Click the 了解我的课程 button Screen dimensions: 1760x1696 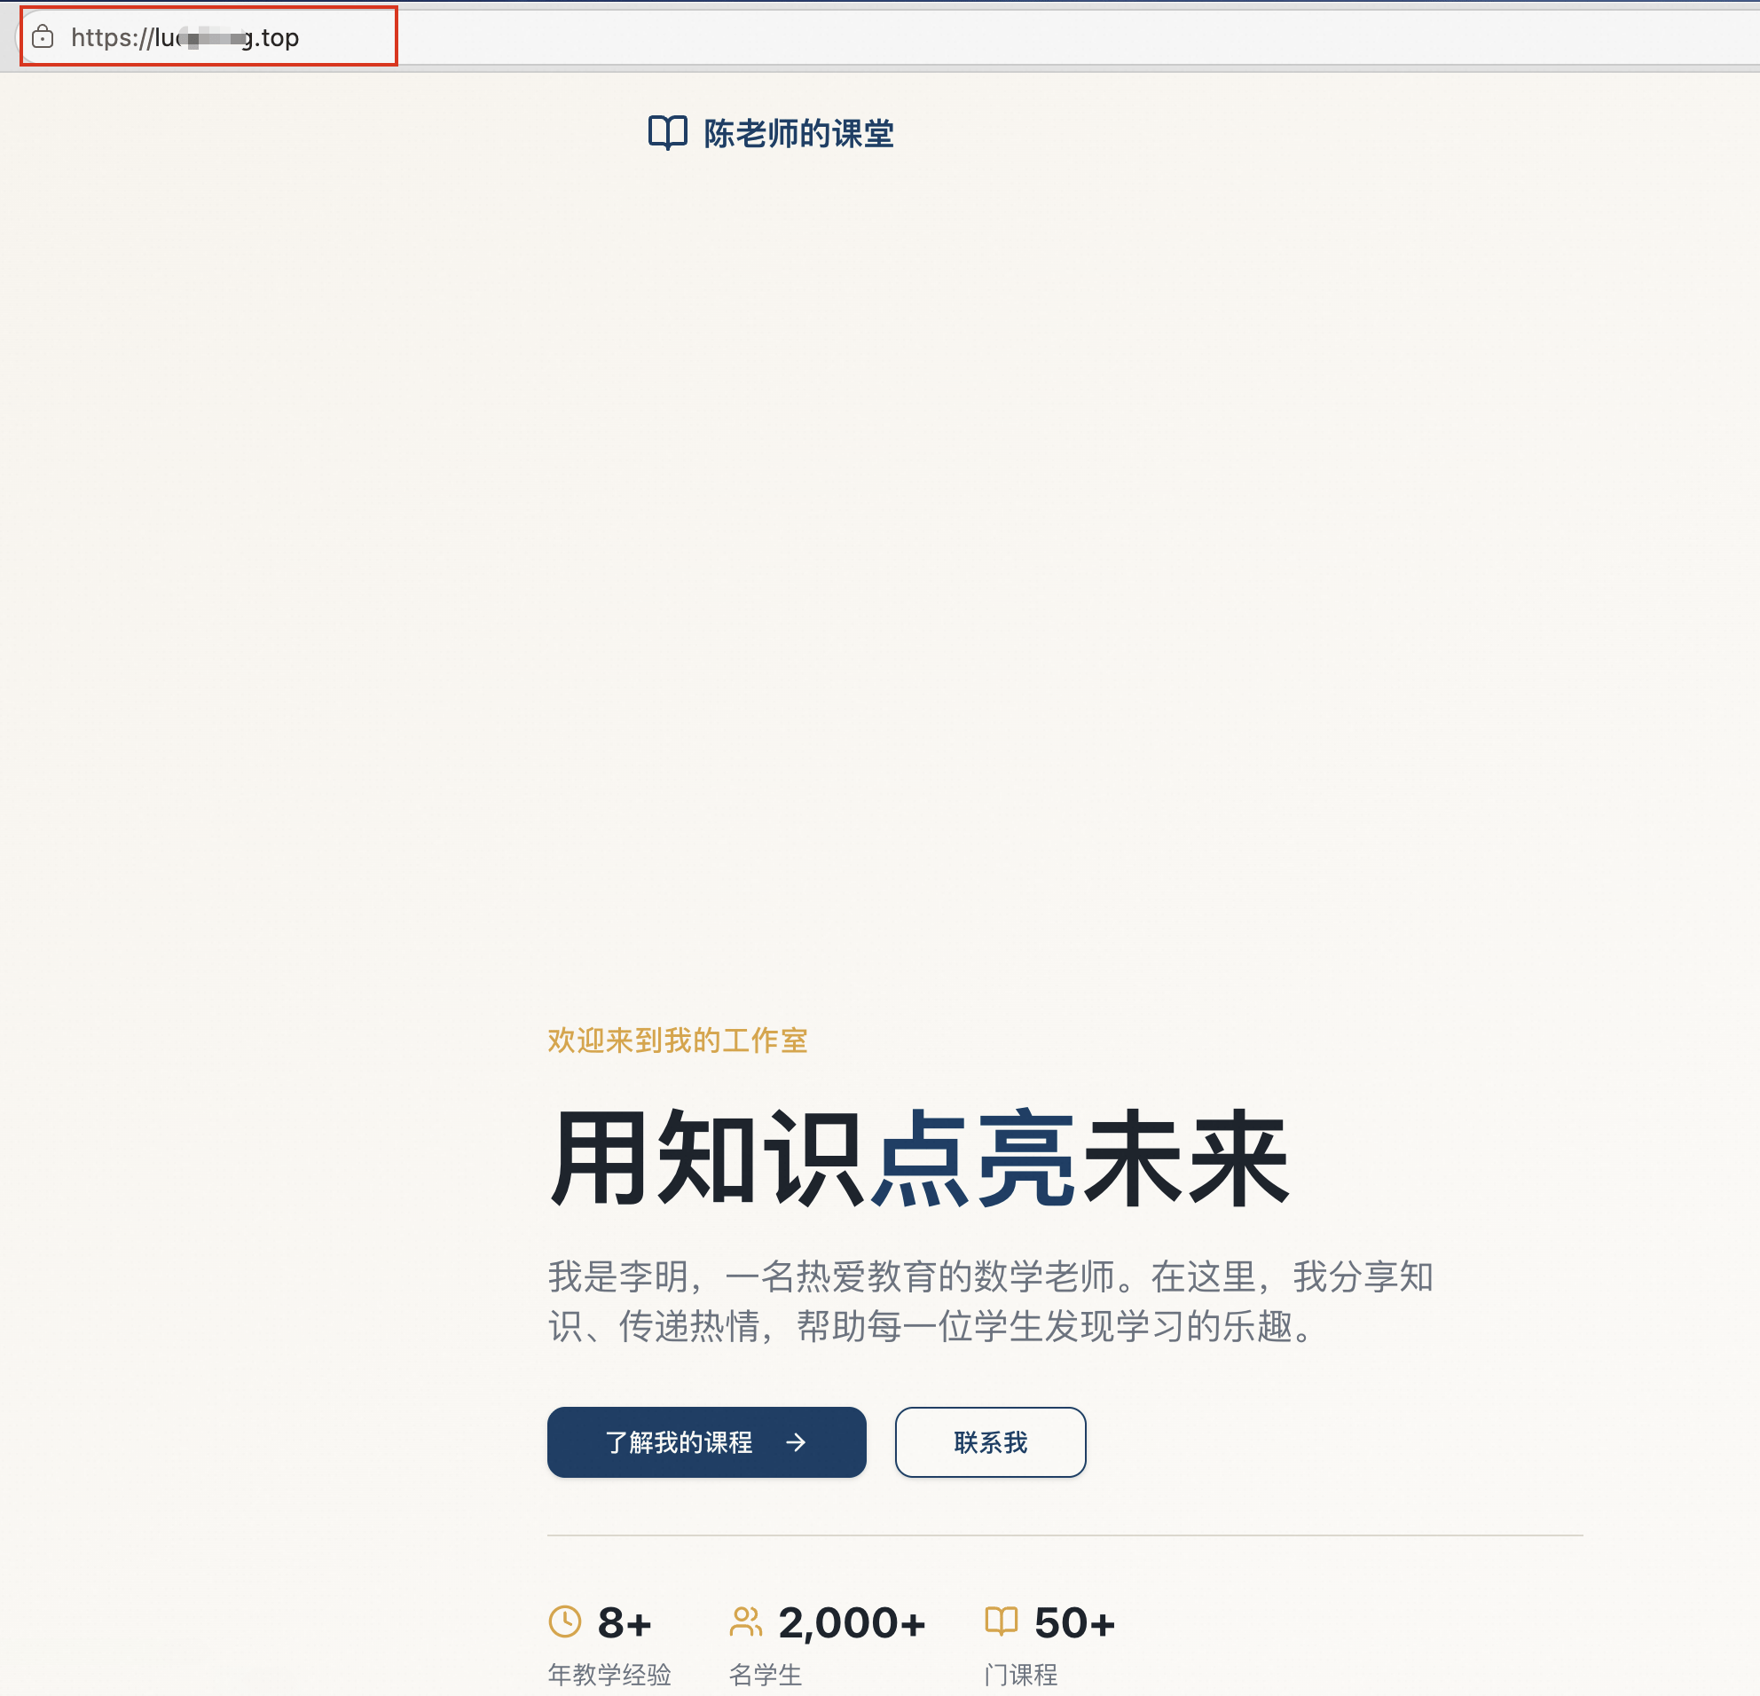point(707,1442)
